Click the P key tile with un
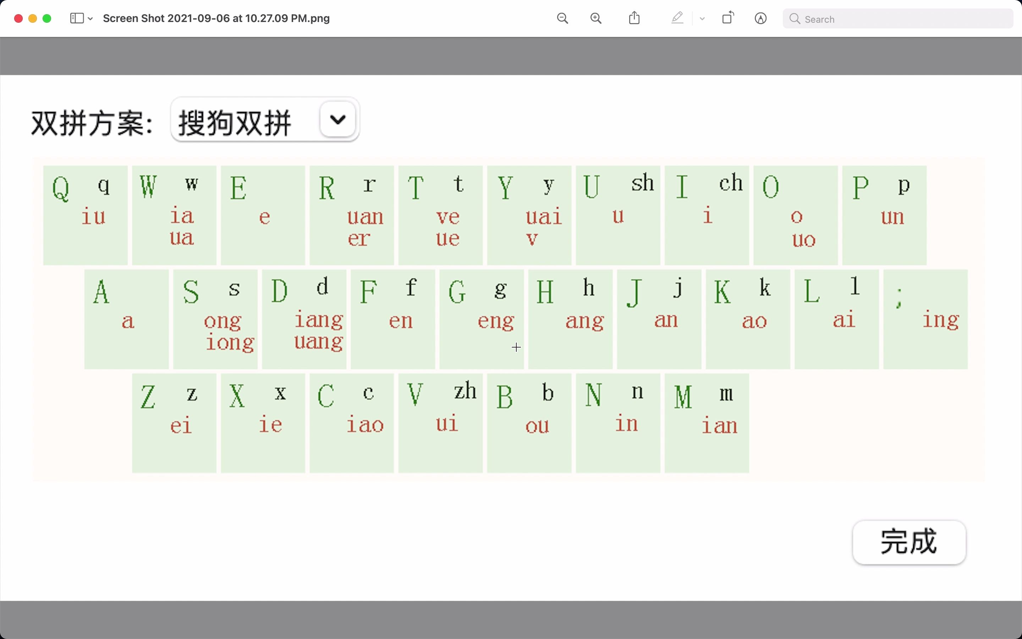 point(884,215)
